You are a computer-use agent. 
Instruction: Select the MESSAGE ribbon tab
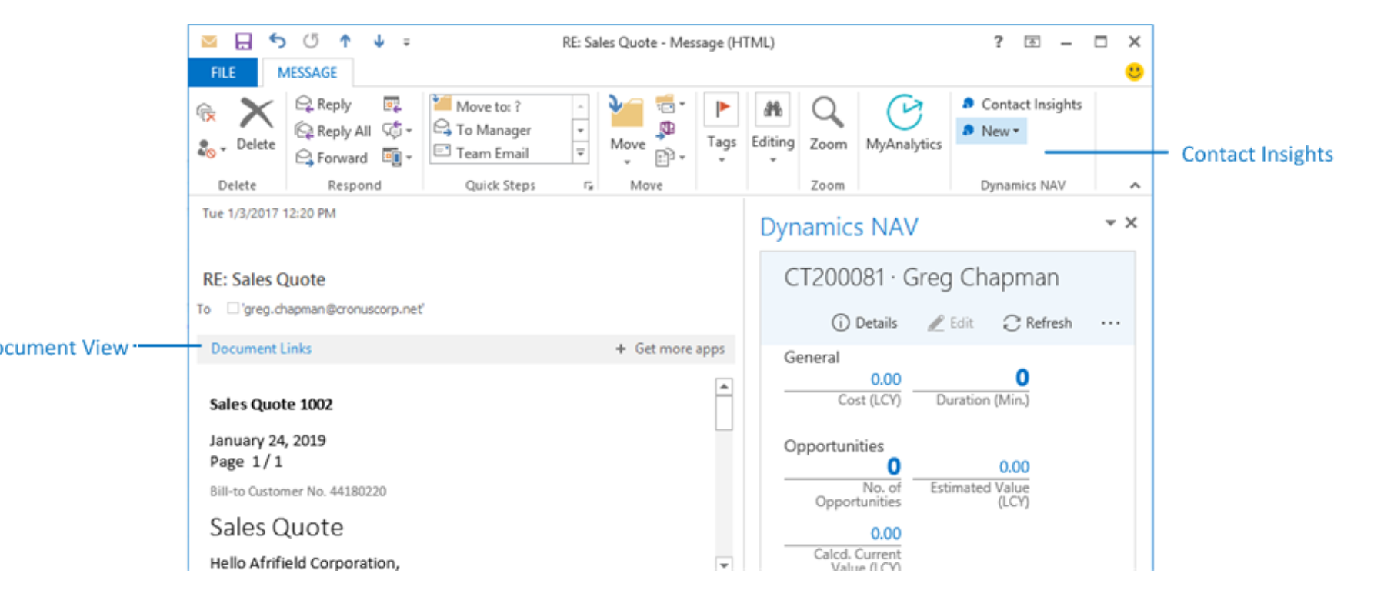click(x=307, y=72)
